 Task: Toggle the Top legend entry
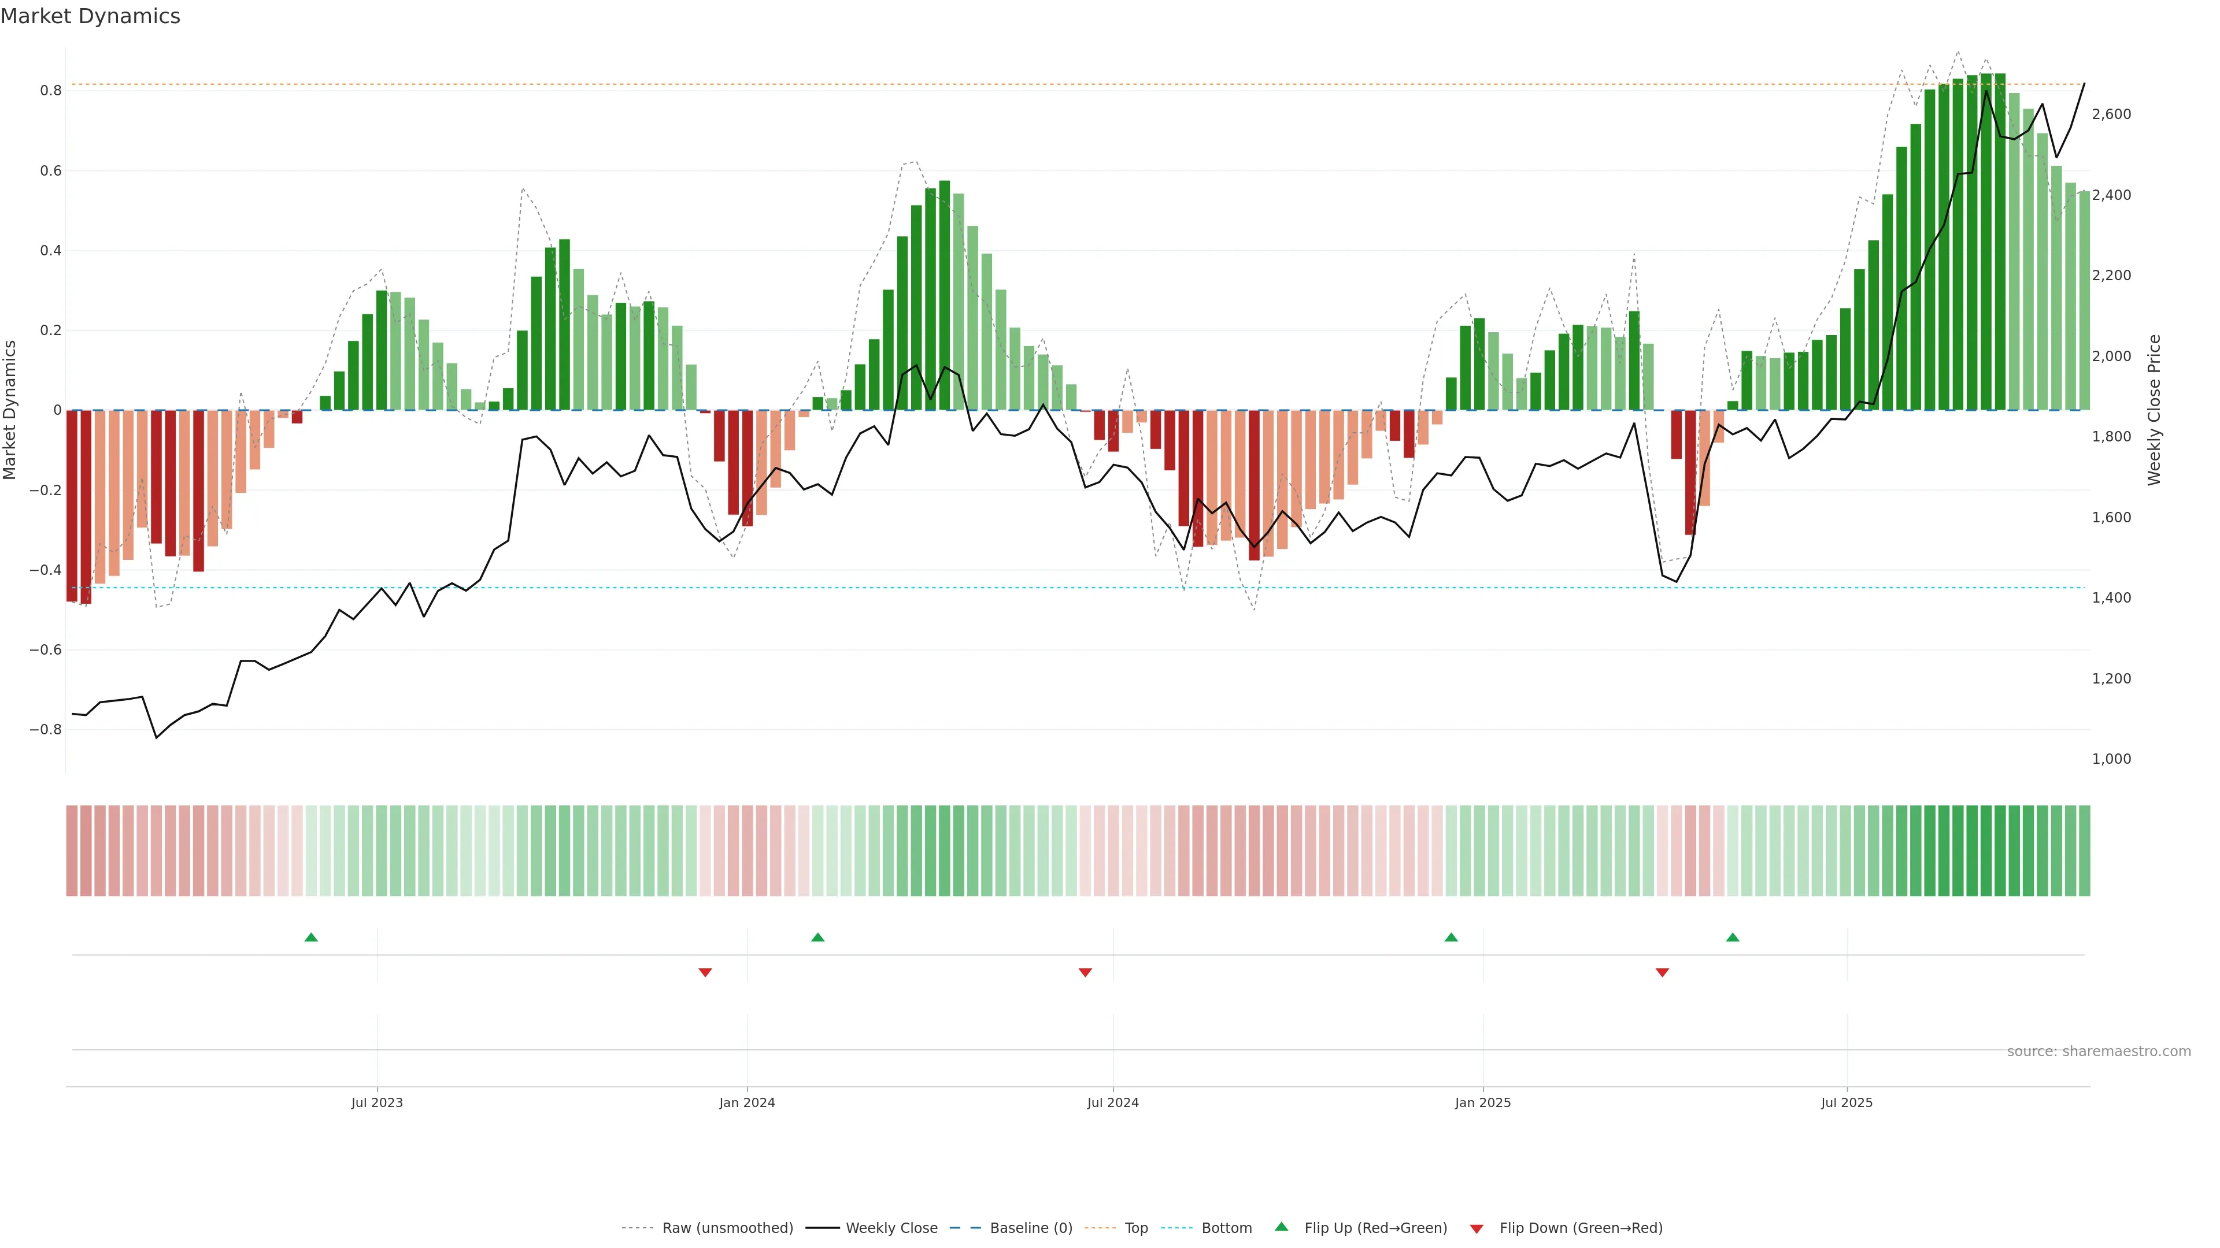tap(1136, 1228)
